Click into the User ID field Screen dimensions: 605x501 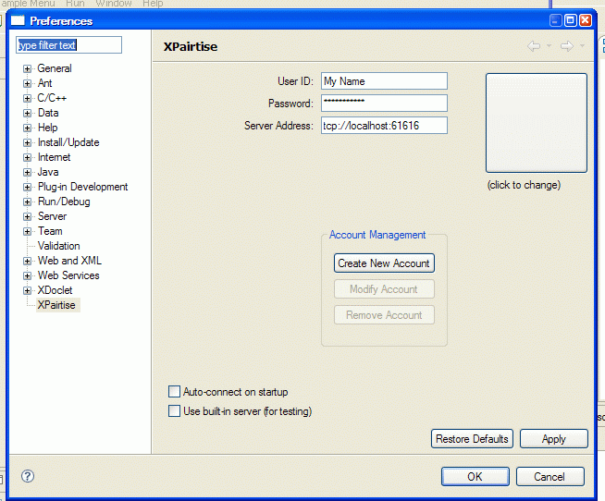[x=384, y=81]
